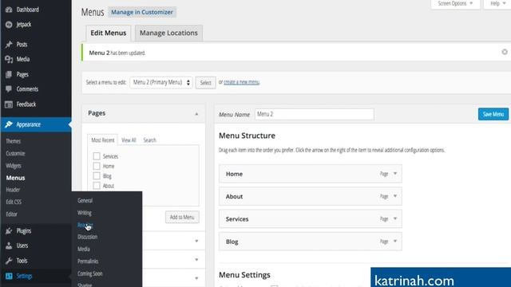Click the Settings label in sidebar

pyautogui.click(x=24, y=277)
